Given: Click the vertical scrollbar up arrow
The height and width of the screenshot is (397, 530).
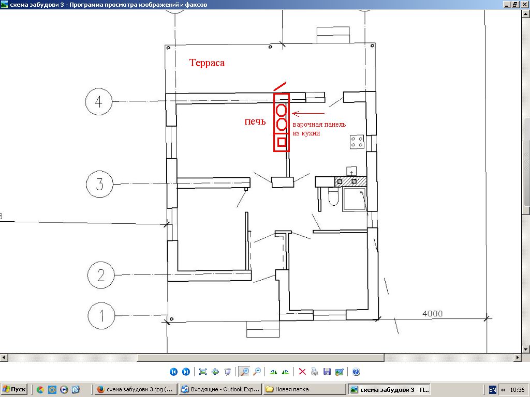Looking at the screenshot, I should click(x=526, y=13).
